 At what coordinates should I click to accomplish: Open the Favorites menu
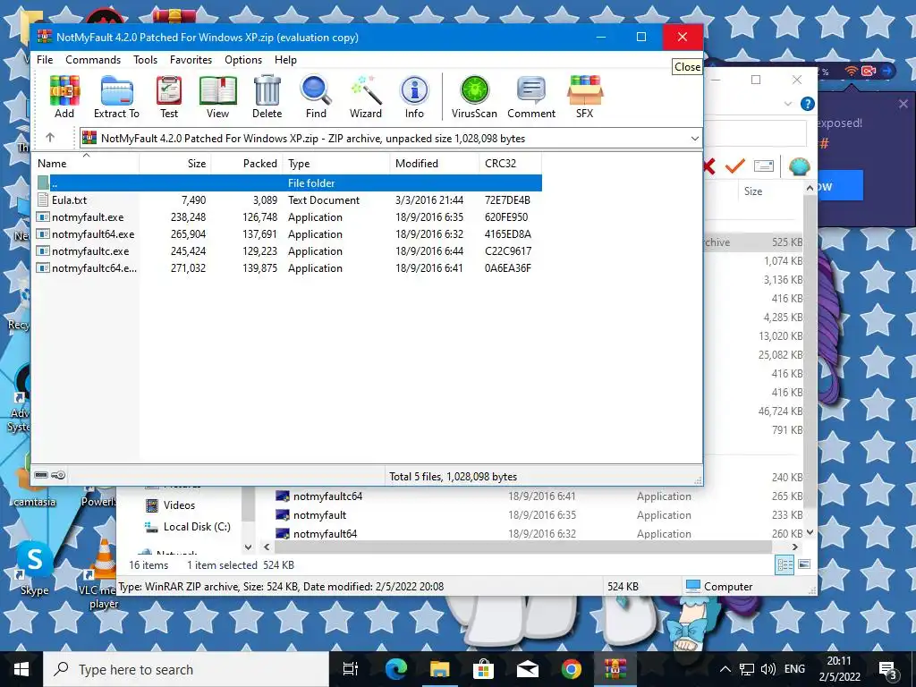point(191,60)
